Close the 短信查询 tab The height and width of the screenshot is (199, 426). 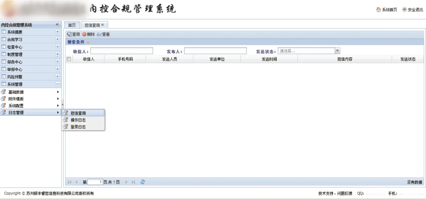click(103, 25)
